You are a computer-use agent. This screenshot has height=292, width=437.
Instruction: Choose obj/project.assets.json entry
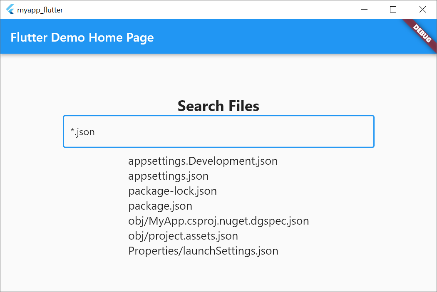pos(183,236)
